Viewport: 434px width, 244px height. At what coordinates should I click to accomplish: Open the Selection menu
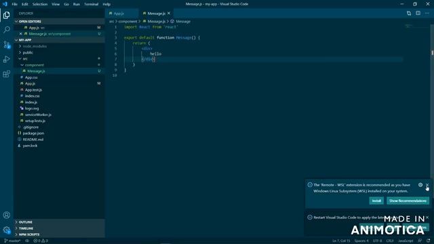point(40,4)
